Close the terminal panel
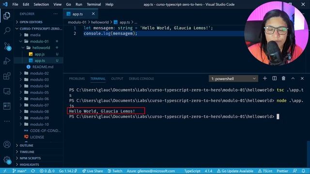Viewport: 310px width, 174px height. click(302, 78)
